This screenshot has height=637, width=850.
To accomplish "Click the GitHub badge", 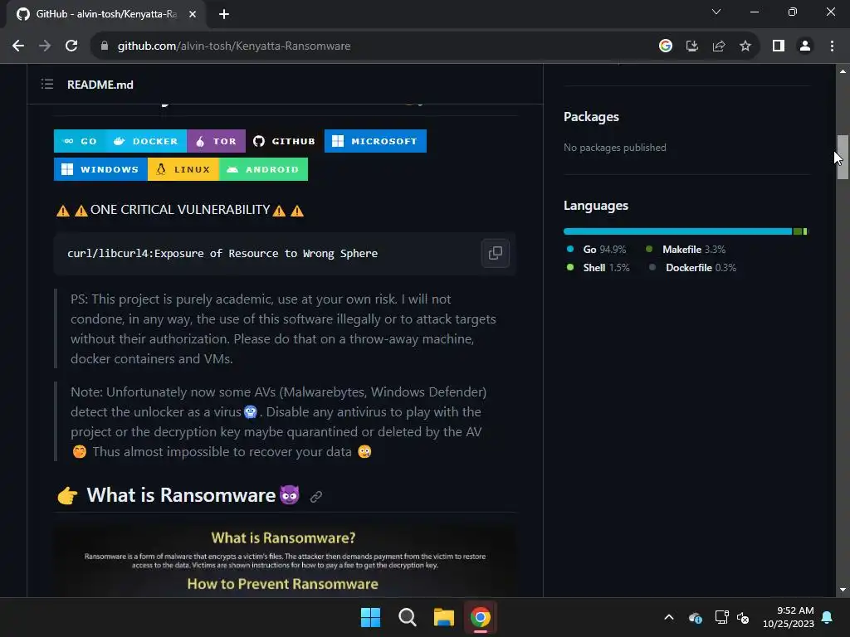I will click(x=285, y=141).
